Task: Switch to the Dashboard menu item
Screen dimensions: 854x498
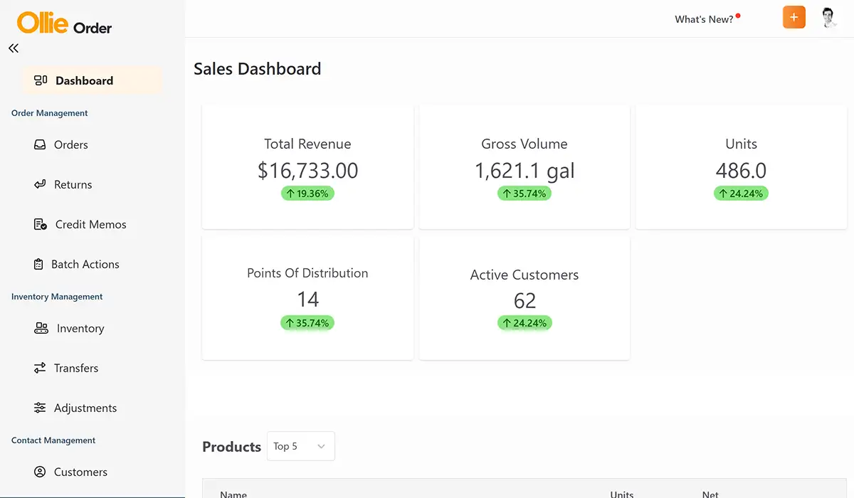Action: click(84, 80)
